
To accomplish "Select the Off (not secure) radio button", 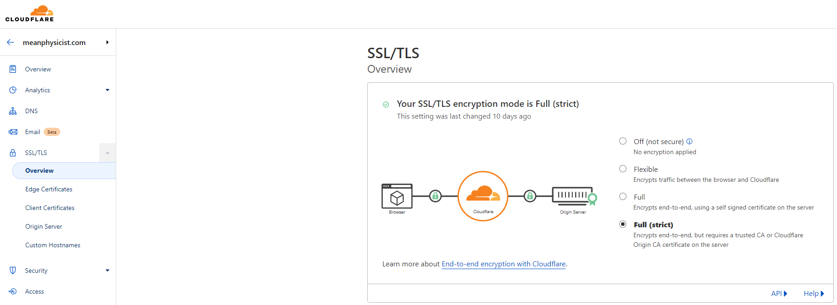I will point(623,141).
